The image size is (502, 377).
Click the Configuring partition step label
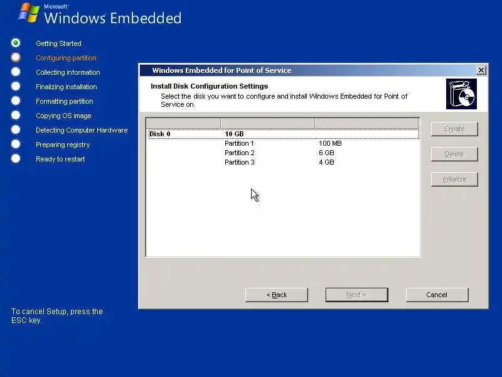pos(66,58)
